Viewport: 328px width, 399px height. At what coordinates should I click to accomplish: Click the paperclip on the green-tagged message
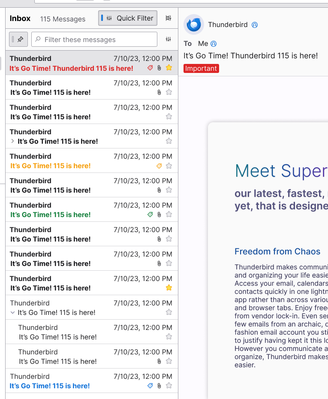tap(159, 215)
